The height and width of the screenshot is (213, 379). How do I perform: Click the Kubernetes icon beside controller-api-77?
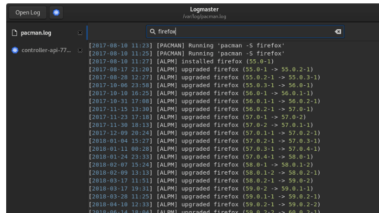click(14, 50)
